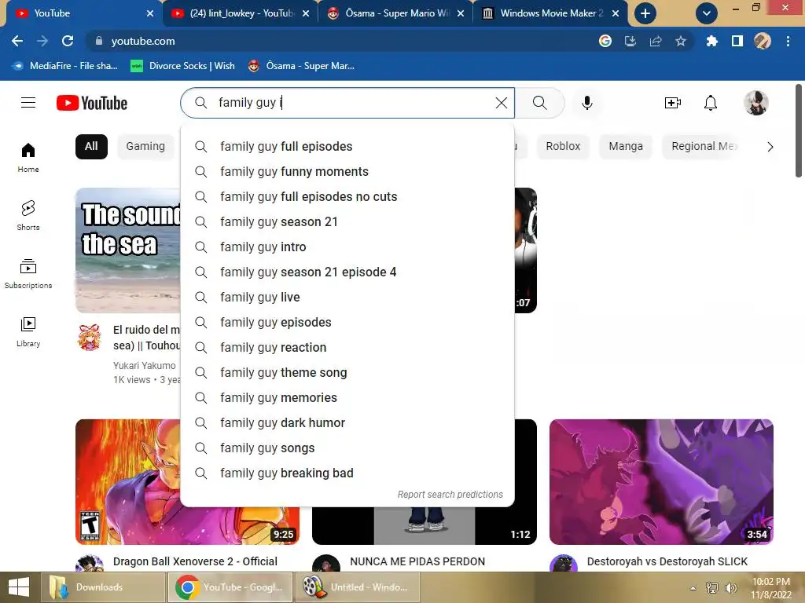Open Downloads folder in taskbar
The width and height of the screenshot is (805, 603).
click(102, 587)
